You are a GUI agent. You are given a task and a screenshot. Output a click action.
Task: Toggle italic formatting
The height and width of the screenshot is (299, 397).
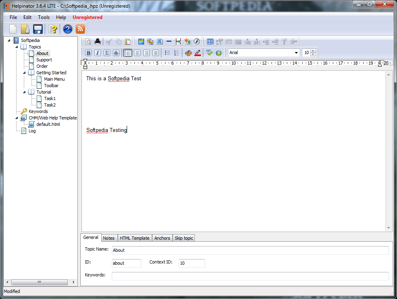(98, 53)
